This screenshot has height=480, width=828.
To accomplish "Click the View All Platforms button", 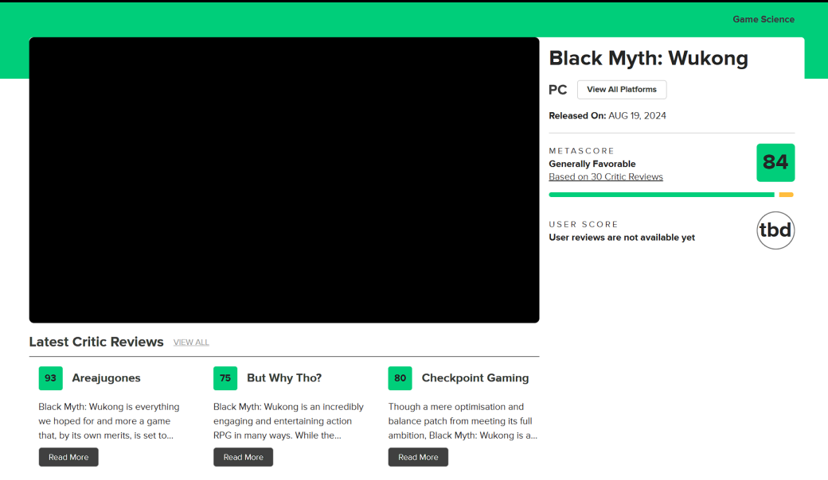I will click(622, 90).
